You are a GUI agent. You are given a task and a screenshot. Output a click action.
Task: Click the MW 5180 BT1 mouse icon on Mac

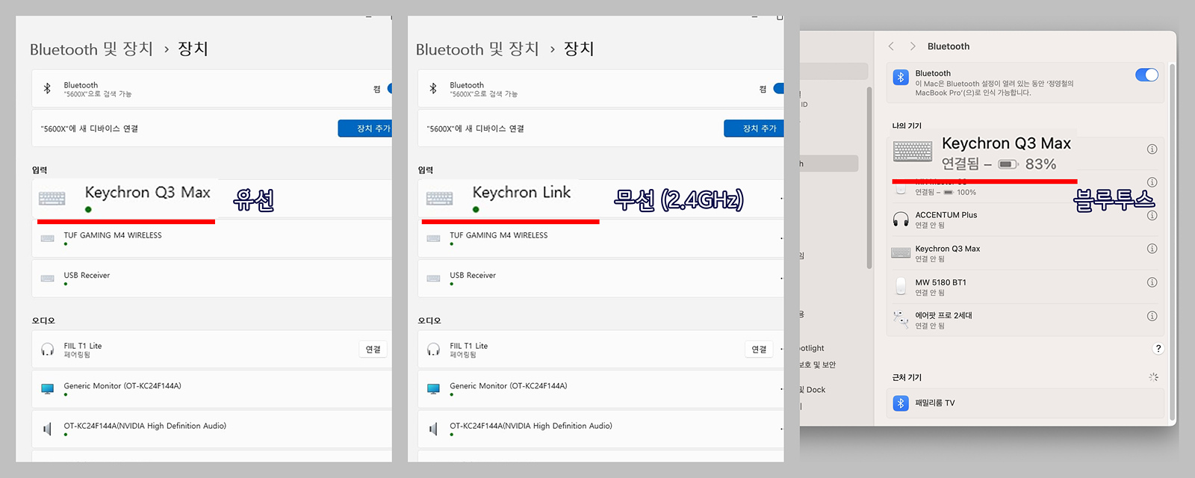pos(901,287)
